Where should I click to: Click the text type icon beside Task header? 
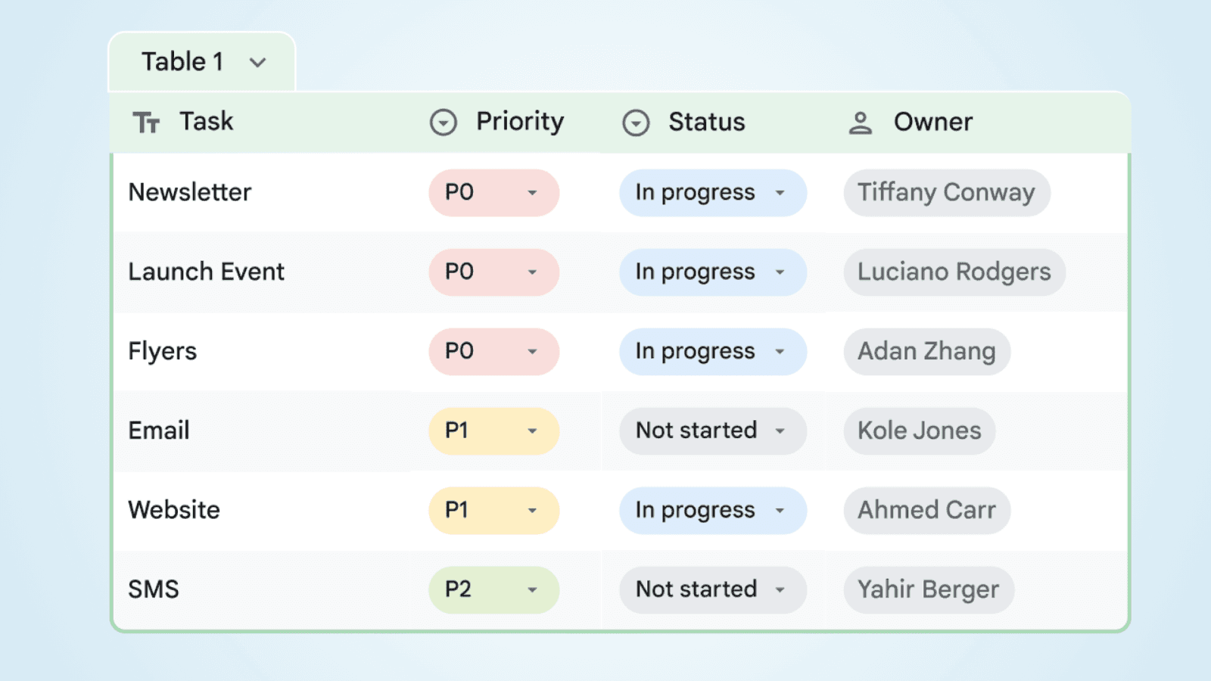point(148,121)
